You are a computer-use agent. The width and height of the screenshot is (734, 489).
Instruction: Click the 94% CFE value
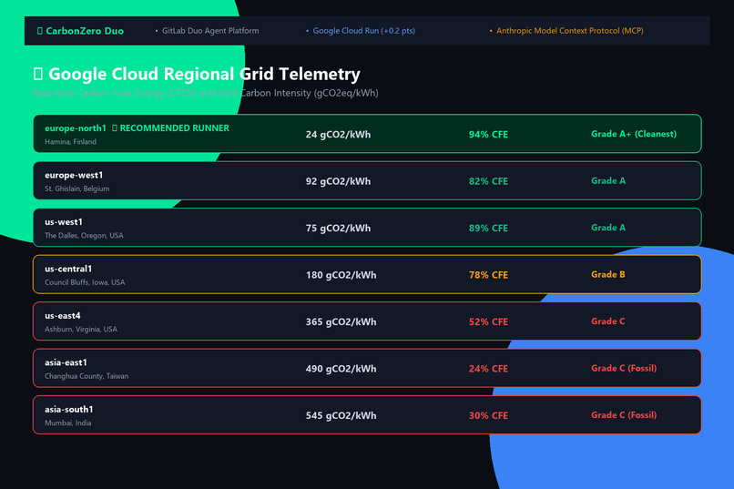(x=488, y=134)
